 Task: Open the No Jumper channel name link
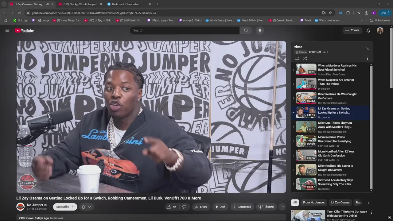coord(35,205)
